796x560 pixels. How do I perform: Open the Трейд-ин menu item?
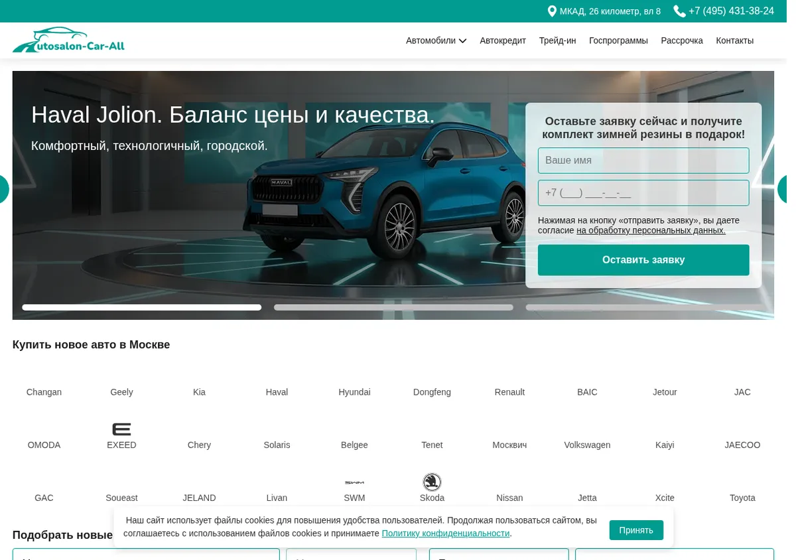pos(557,40)
